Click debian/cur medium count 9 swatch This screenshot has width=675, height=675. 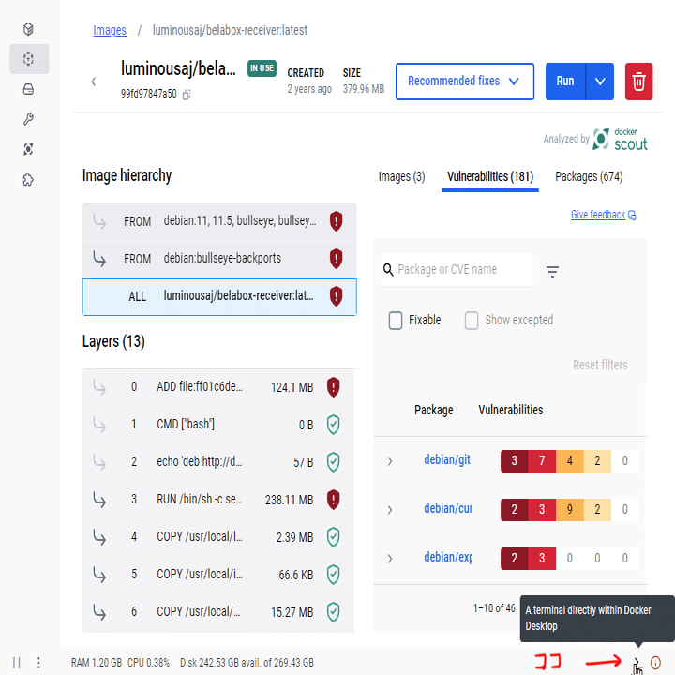pos(570,510)
